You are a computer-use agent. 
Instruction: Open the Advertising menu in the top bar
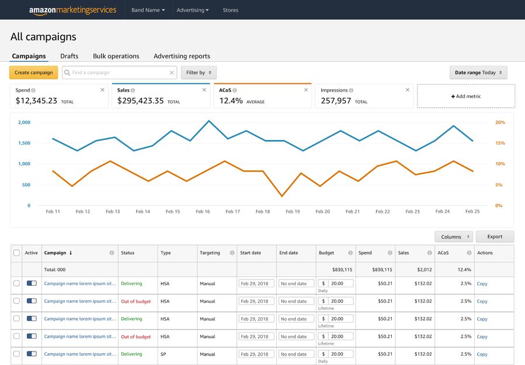(193, 10)
